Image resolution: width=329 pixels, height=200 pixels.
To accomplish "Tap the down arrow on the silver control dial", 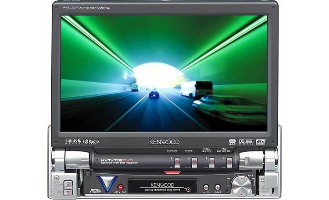I will 242,194.
